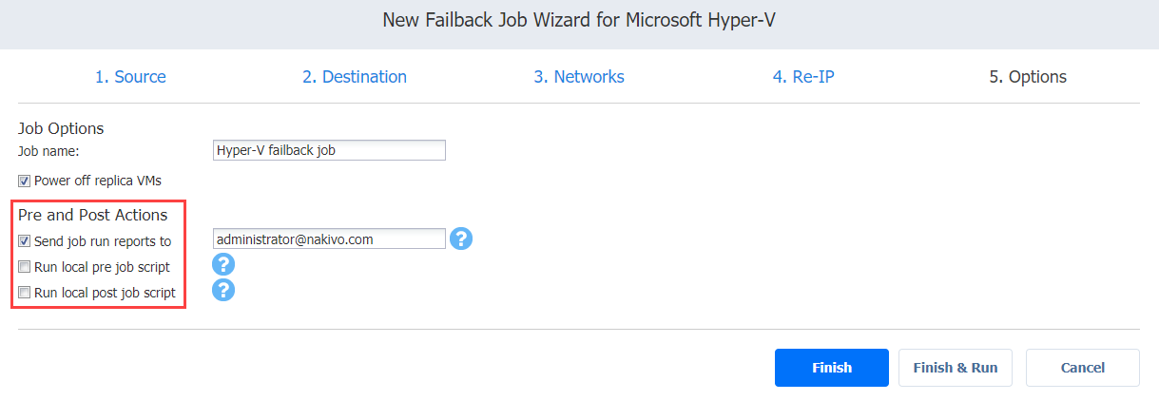Click the report email address field
The height and width of the screenshot is (401, 1159).
[329, 239]
